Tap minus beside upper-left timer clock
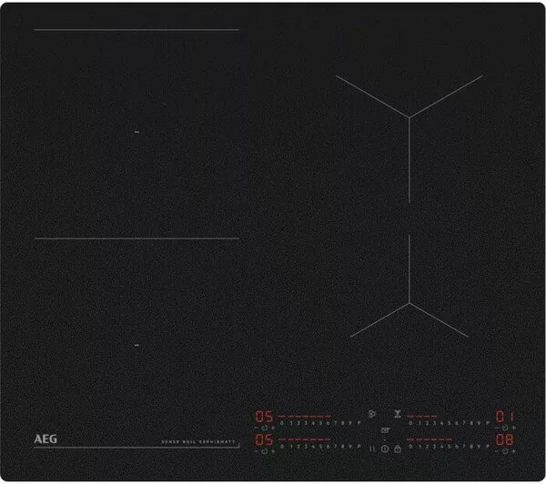Image resolution: width=546 pixels, height=484 pixels. (256, 428)
